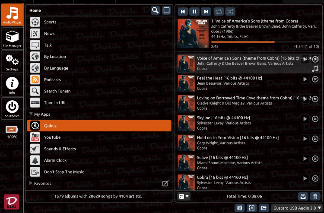Open the Info page
The height and width of the screenshot is (213, 324).
12,85
